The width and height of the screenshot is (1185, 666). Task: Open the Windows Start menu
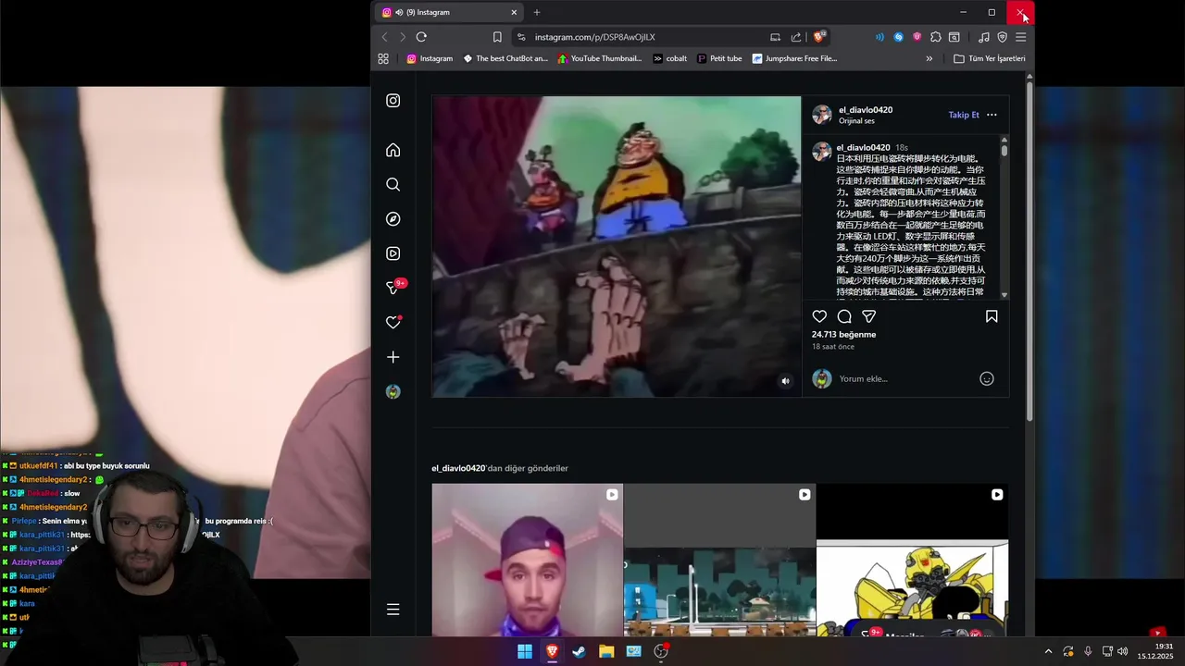pos(525,651)
